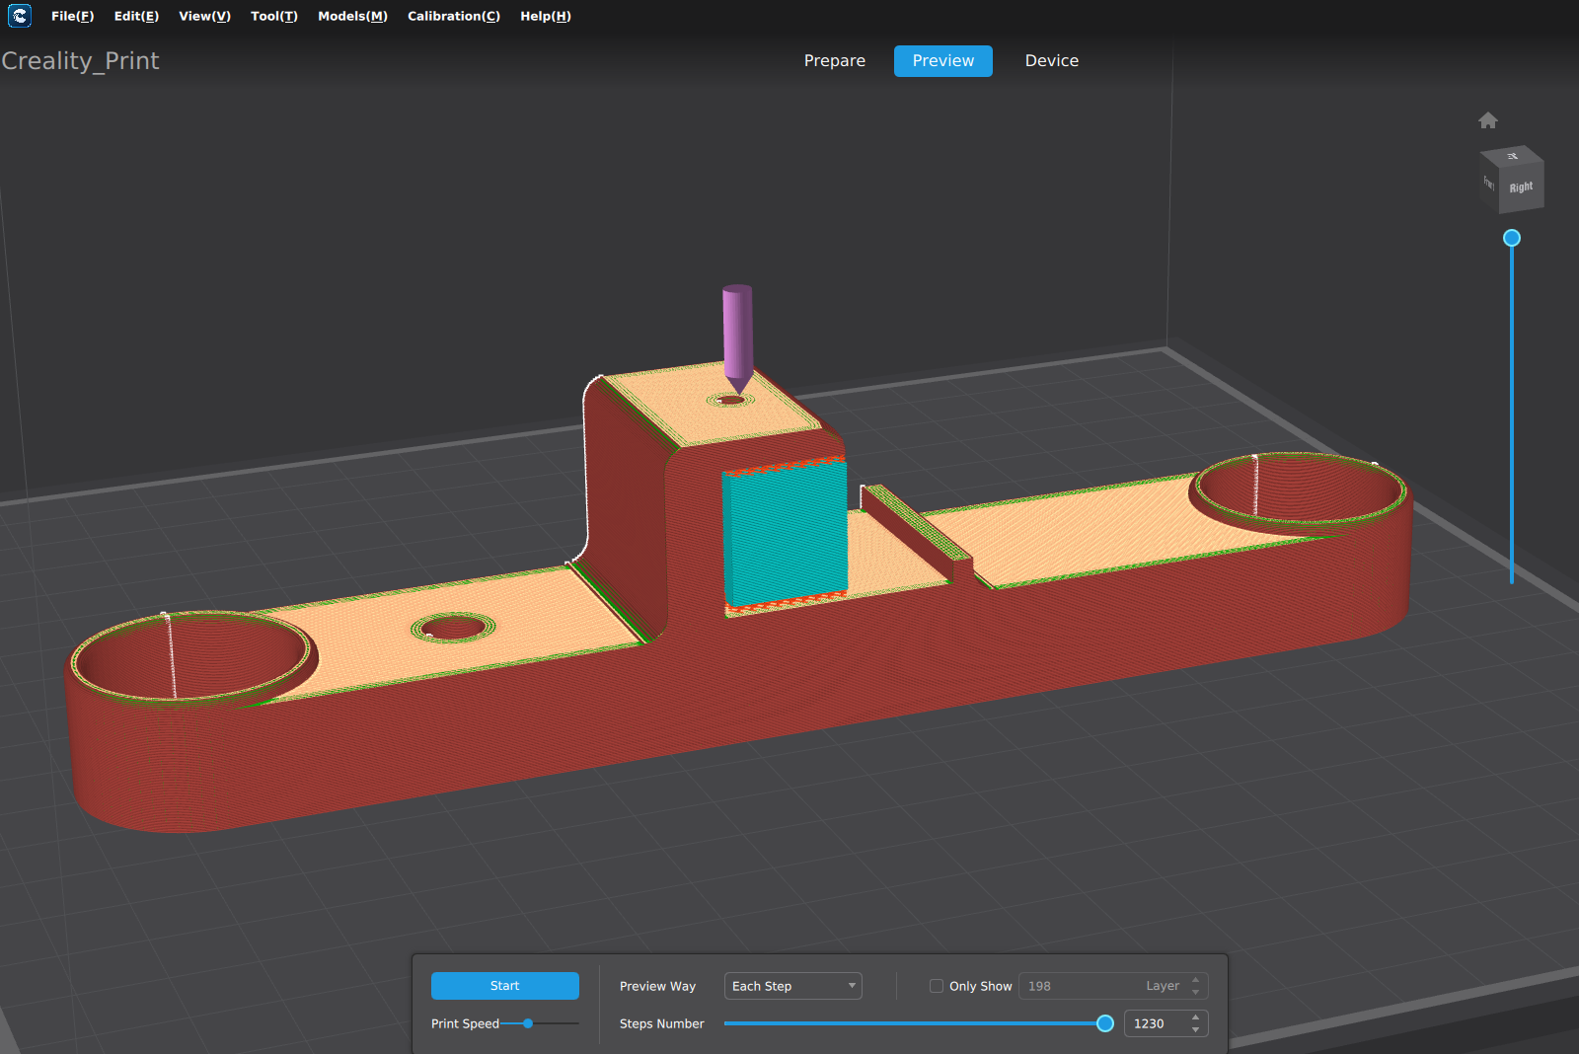Click the vertical layer slider handle
Viewport: 1579px width, 1054px height.
click(1511, 238)
